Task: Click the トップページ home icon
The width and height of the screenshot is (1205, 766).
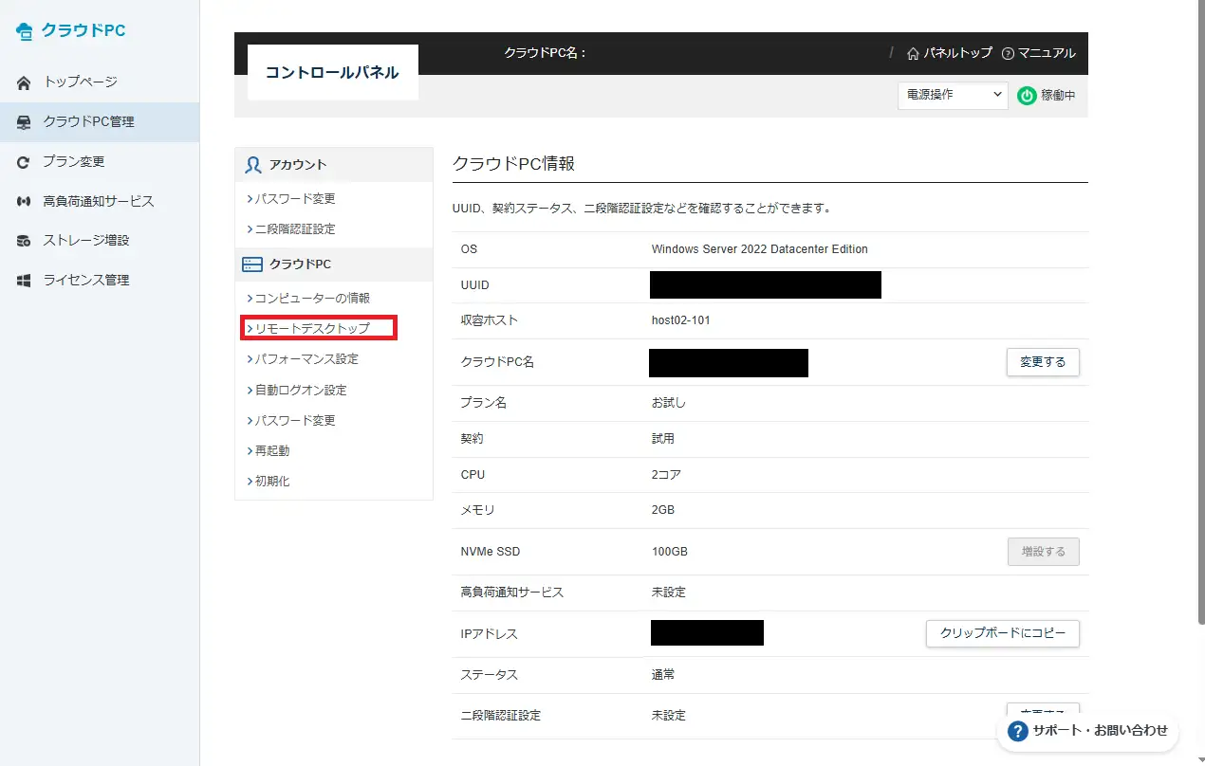Action: point(25,82)
